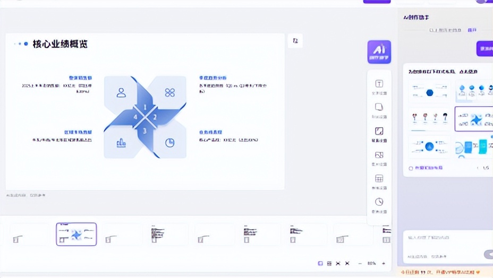Click the pie chart icon tile on slide
The width and height of the screenshot is (493, 278).
(170, 143)
